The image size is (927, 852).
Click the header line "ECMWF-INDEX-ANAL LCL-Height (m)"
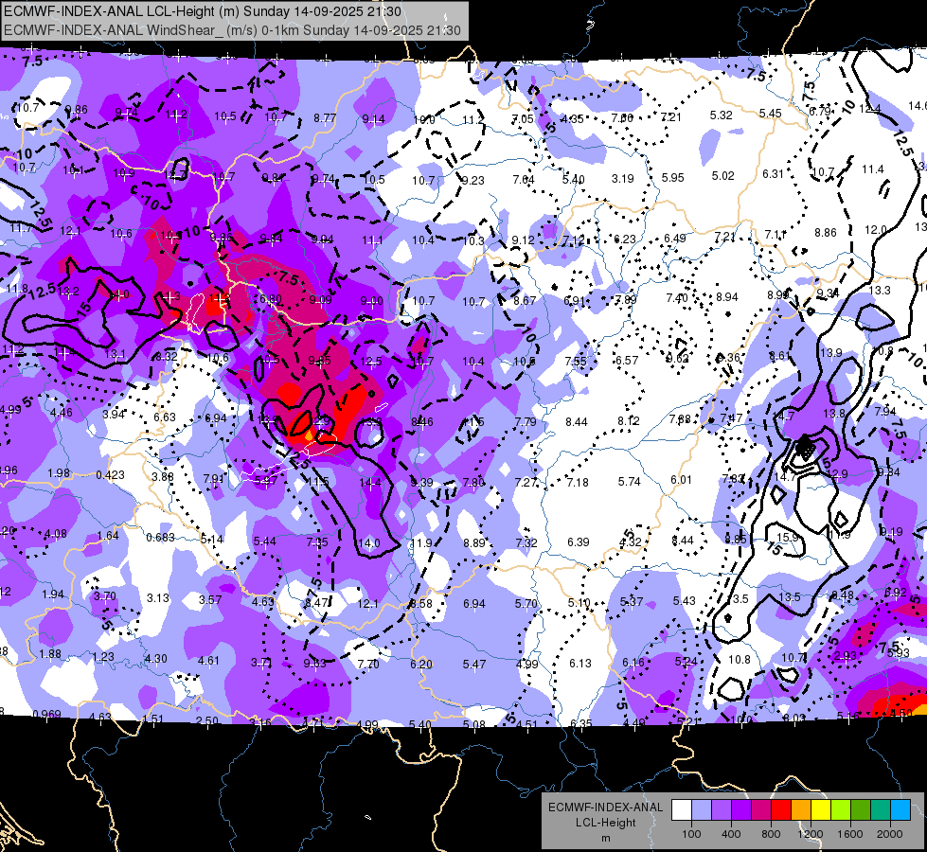click(120, 11)
